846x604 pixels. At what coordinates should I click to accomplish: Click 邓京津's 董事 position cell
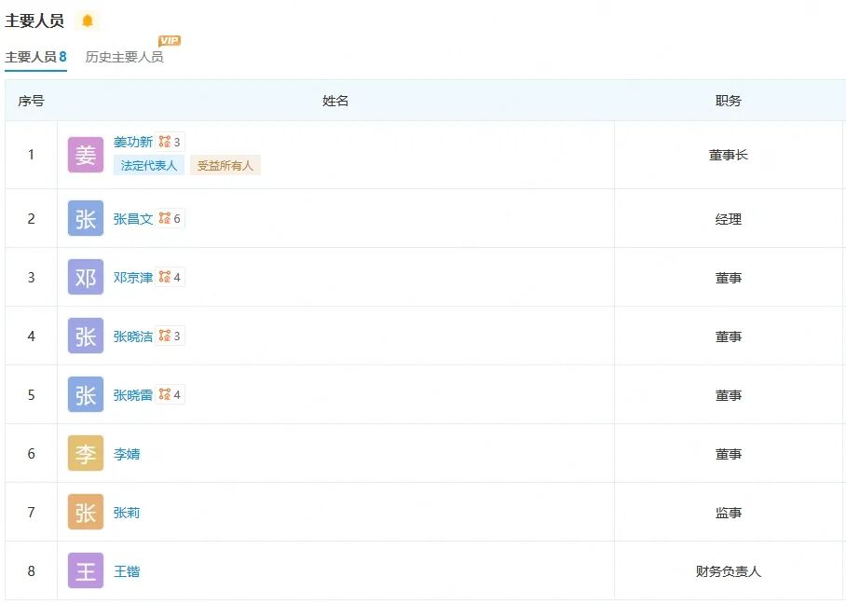(x=729, y=278)
